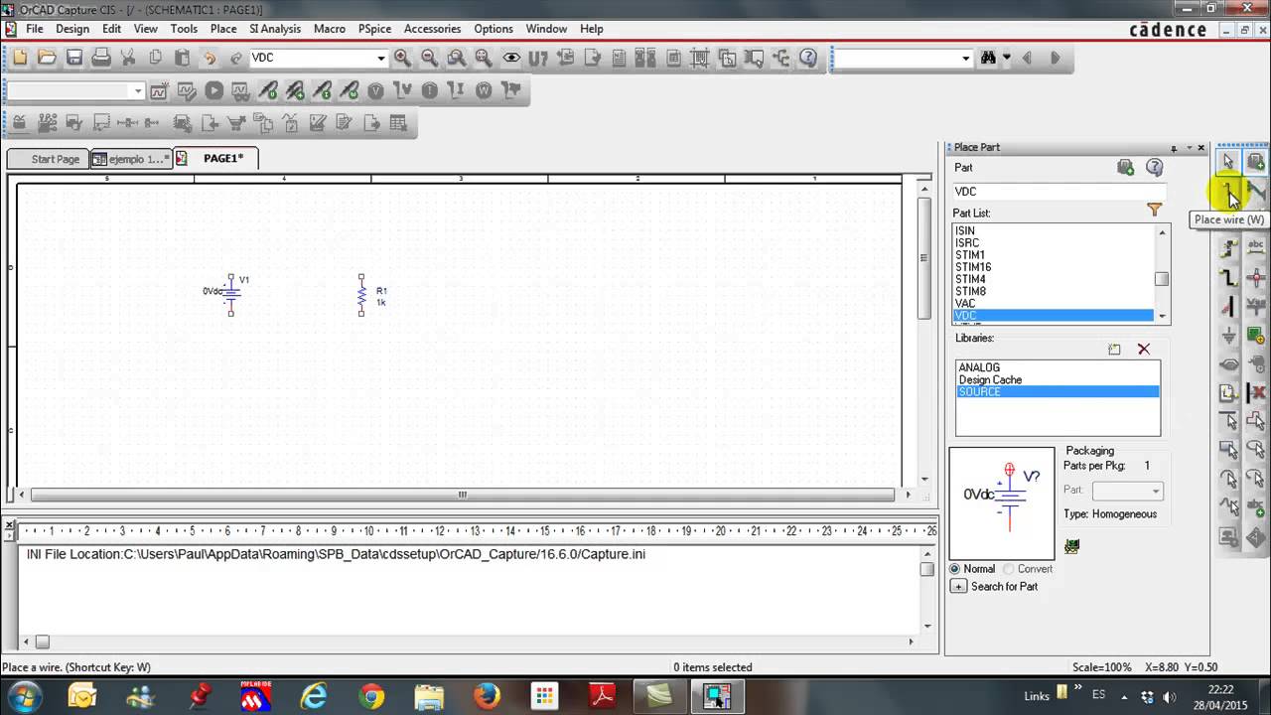Open Internet Explorer from taskbar

[314, 697]
